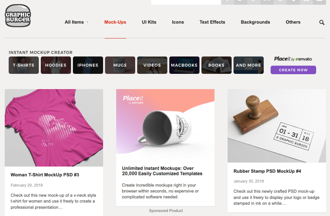Click the And More tile
The width and height of the screenshot is (330, 216).
click(x=248, y=65)
